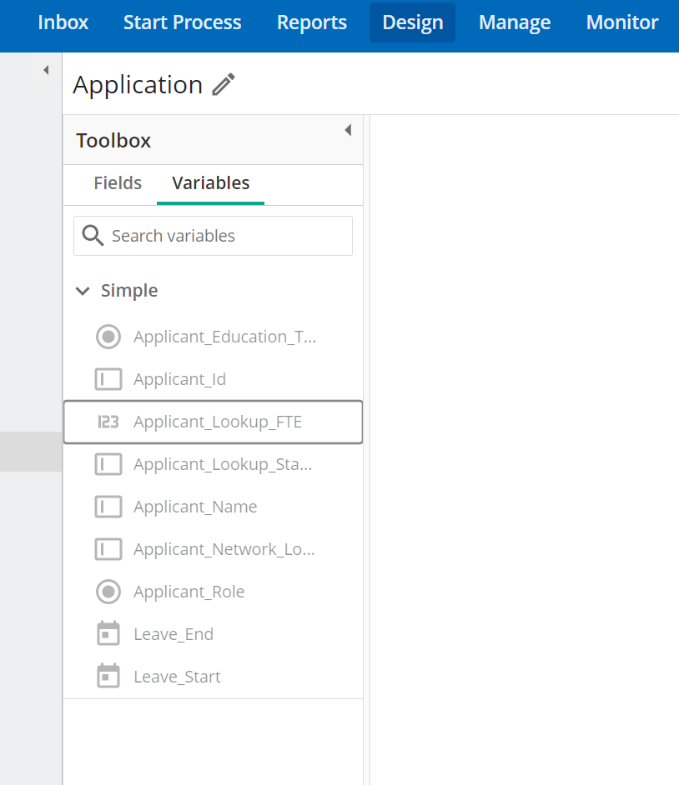Click into the Search variables field
This screenshot has width=679, height=785.
point(213,236)
